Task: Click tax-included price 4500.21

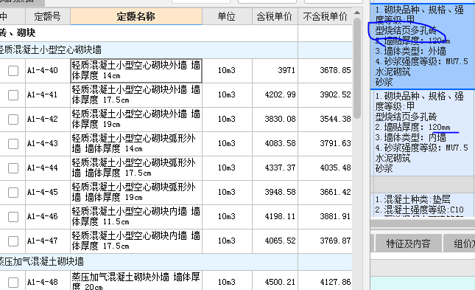Action: pyautogui.click(x=281, y=282)
